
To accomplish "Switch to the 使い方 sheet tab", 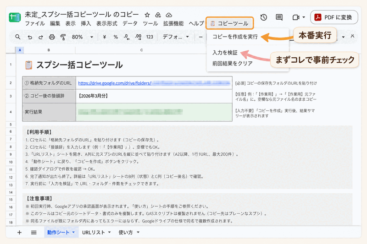I will pos(125,232).
